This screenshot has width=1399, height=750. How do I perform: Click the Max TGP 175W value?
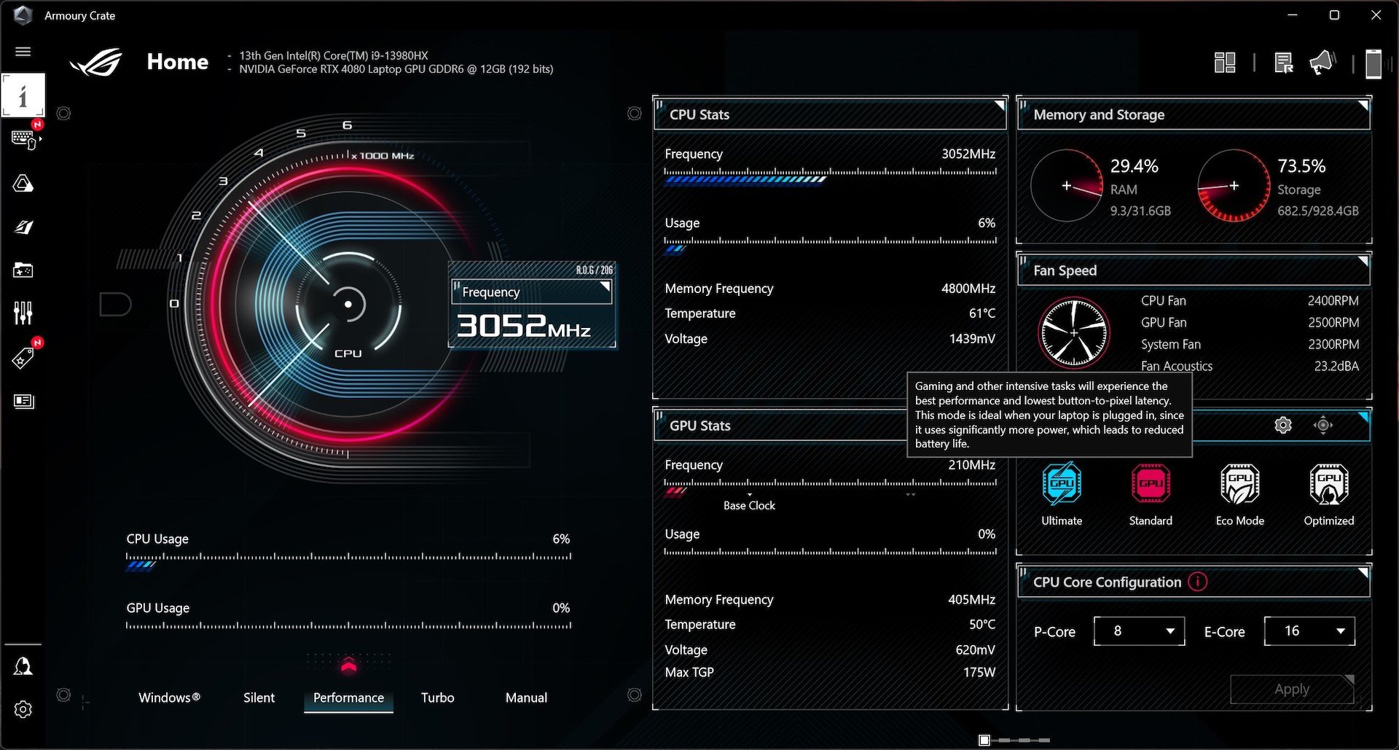click(979, 672)
